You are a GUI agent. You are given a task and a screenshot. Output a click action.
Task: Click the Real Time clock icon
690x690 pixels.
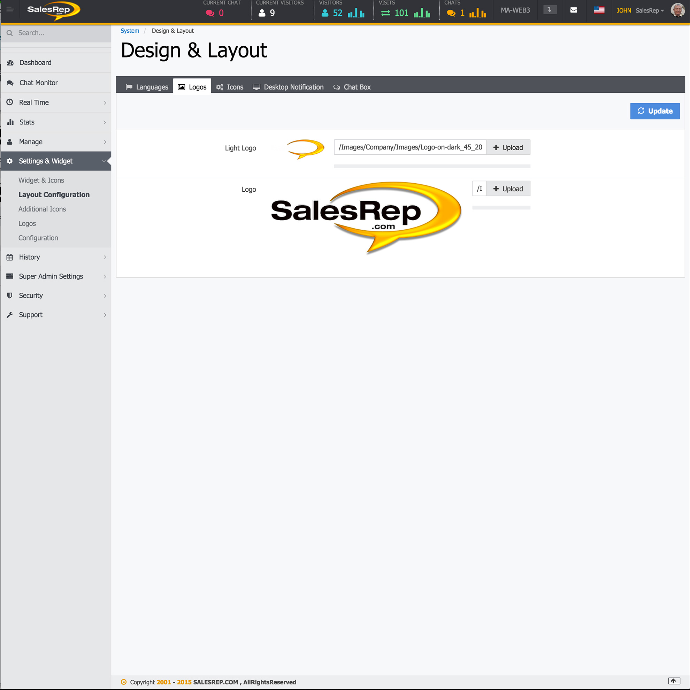10,102
